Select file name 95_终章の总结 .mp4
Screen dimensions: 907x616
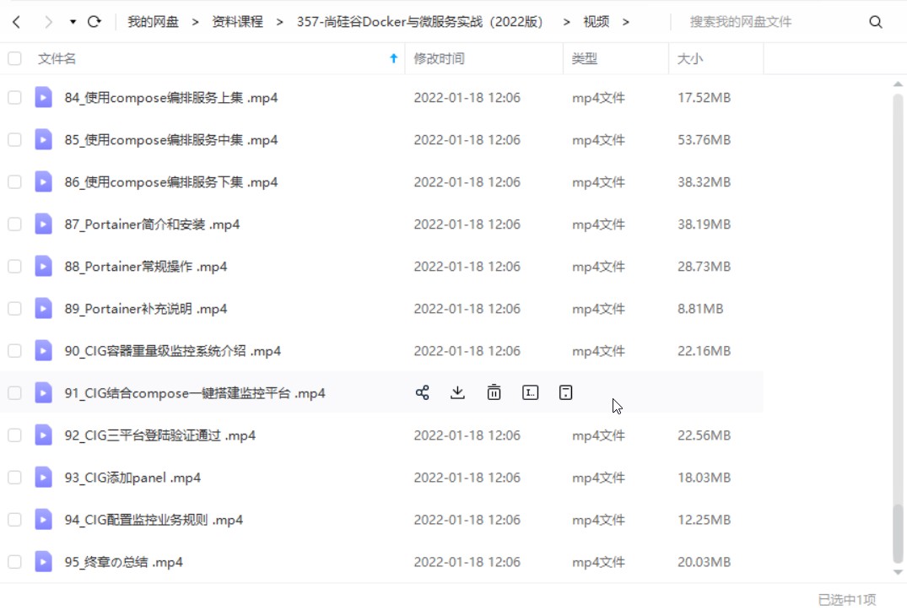124,562
